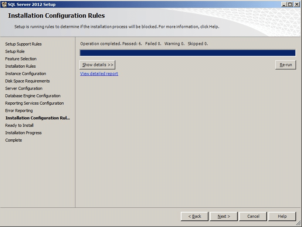Select the Feature Selection step
The image size is (302, 227).
tap(21, 59)
